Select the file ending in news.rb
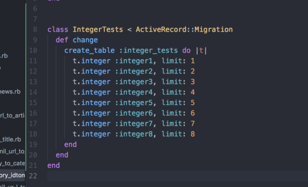Viewport: 308px width, 187px height. (x=10, y=92)
